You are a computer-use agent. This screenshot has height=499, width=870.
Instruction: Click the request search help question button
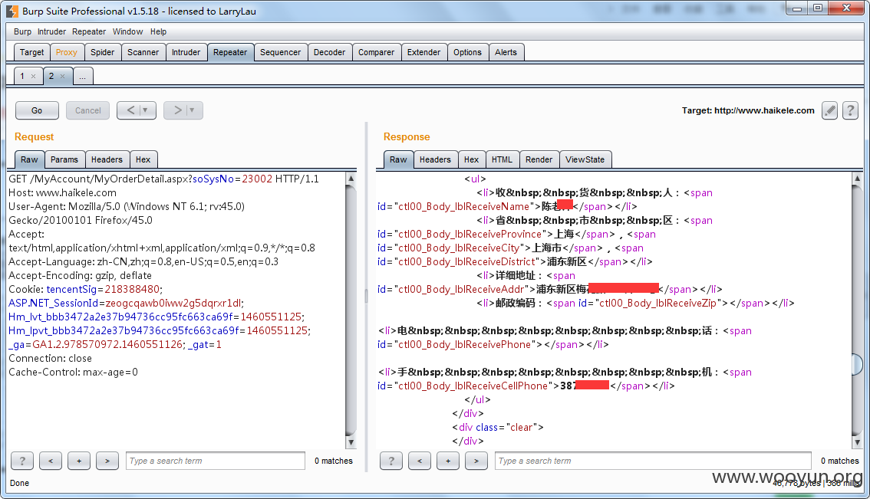[22, 461]
